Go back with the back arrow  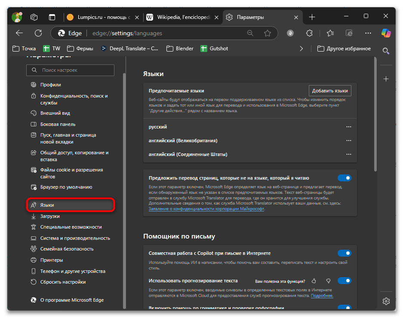[19, 33]
